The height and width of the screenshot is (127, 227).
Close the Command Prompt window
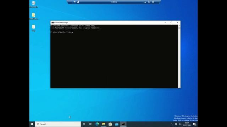coord(177,23)
